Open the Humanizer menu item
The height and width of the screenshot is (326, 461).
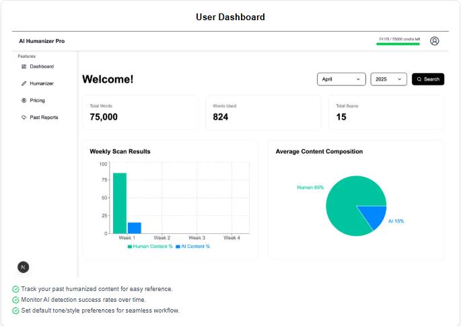(41, 83)
